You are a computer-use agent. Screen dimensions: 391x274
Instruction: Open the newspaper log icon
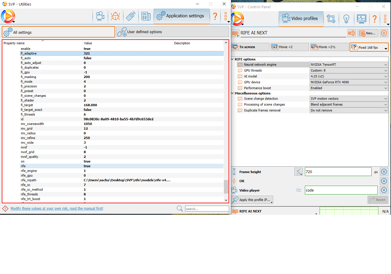click(146, 16)
